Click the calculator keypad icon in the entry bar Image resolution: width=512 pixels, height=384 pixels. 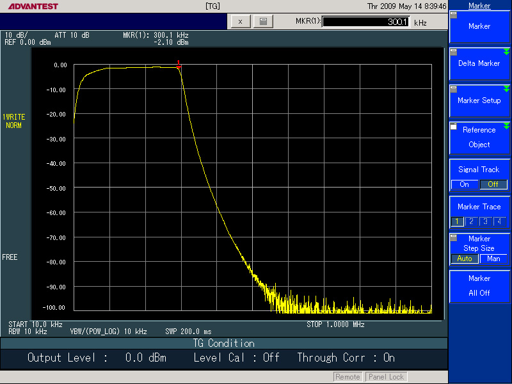click(x=262, y=22)
